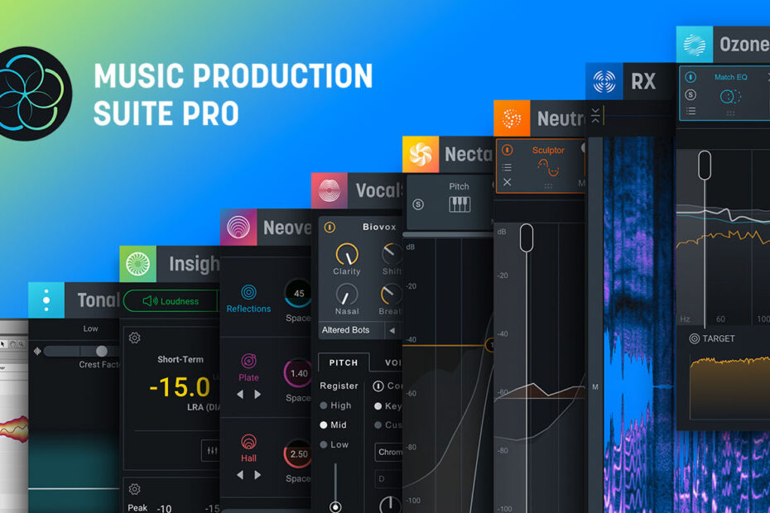Click next arrow under Hall reverb
770x513 pixels.
[x=257, y=475]
